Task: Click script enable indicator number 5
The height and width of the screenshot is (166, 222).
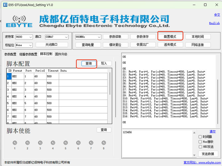Action: pyautogui.click(x=65, y=143)
